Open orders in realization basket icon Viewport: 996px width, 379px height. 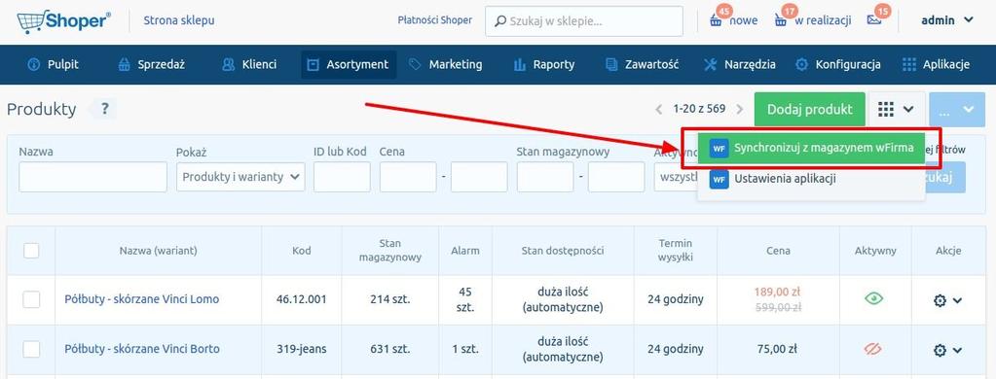pyautogui.click(x=781, y=20)
